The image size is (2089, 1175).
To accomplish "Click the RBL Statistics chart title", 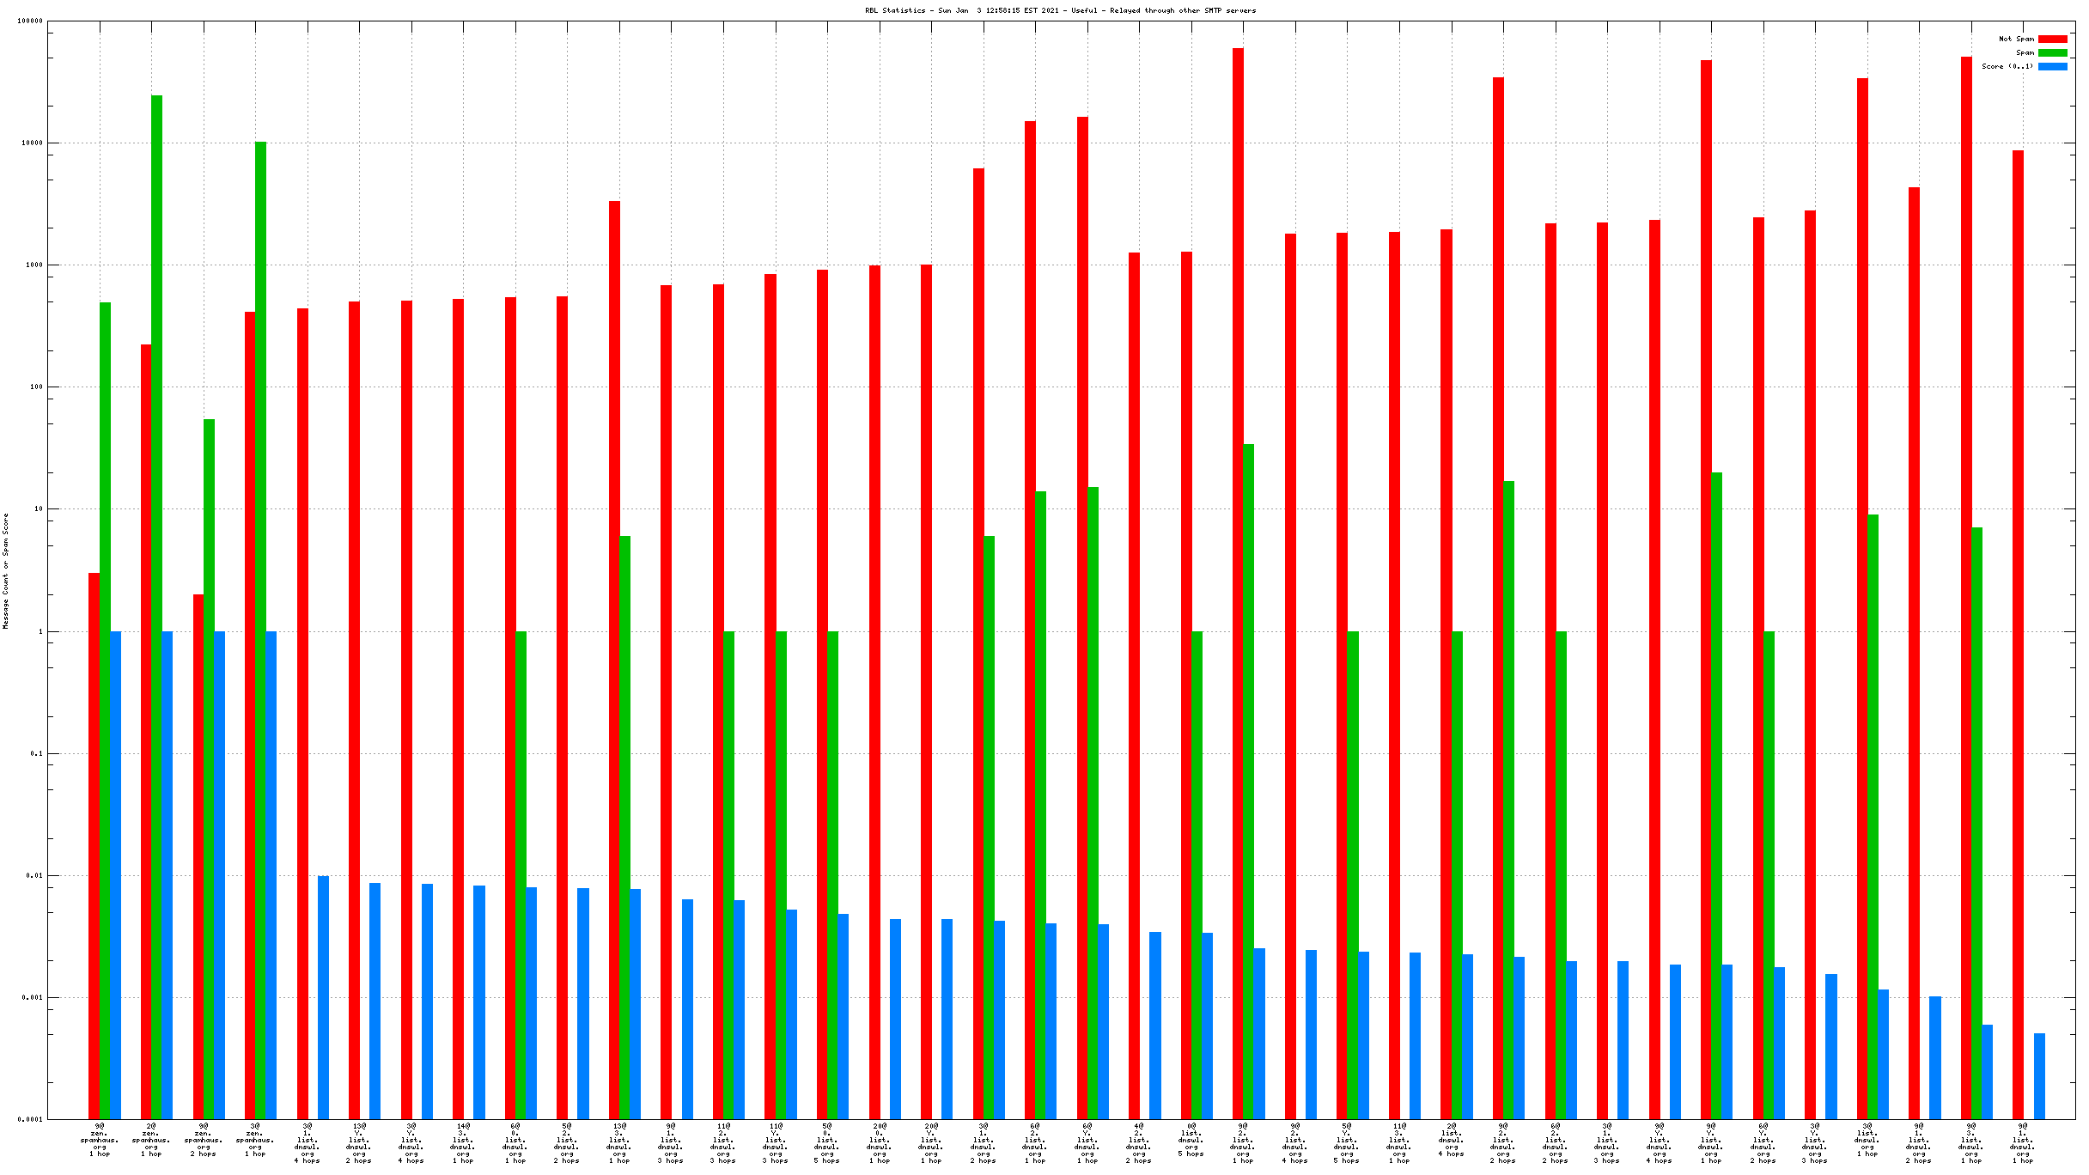I will [x=1060, y=11].
